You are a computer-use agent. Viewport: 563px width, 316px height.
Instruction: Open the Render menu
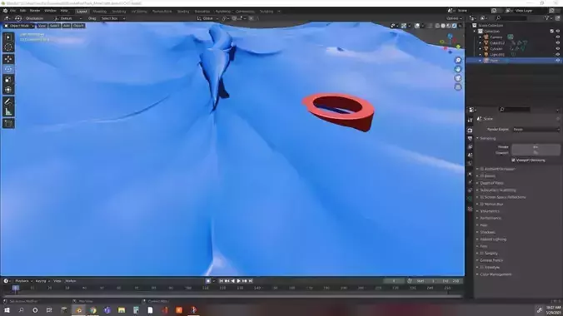click(x=35, y=11)
